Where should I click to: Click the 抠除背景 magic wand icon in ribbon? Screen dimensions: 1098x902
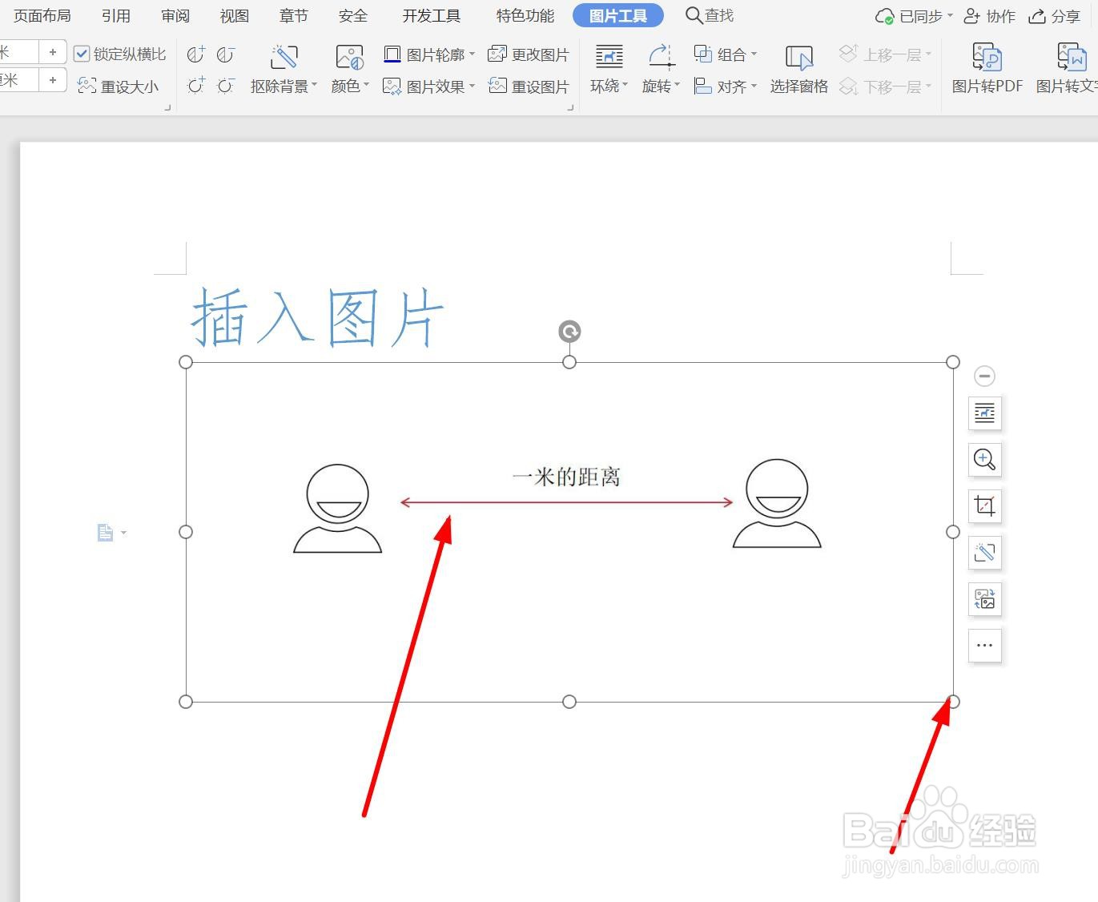pos(284,57)
